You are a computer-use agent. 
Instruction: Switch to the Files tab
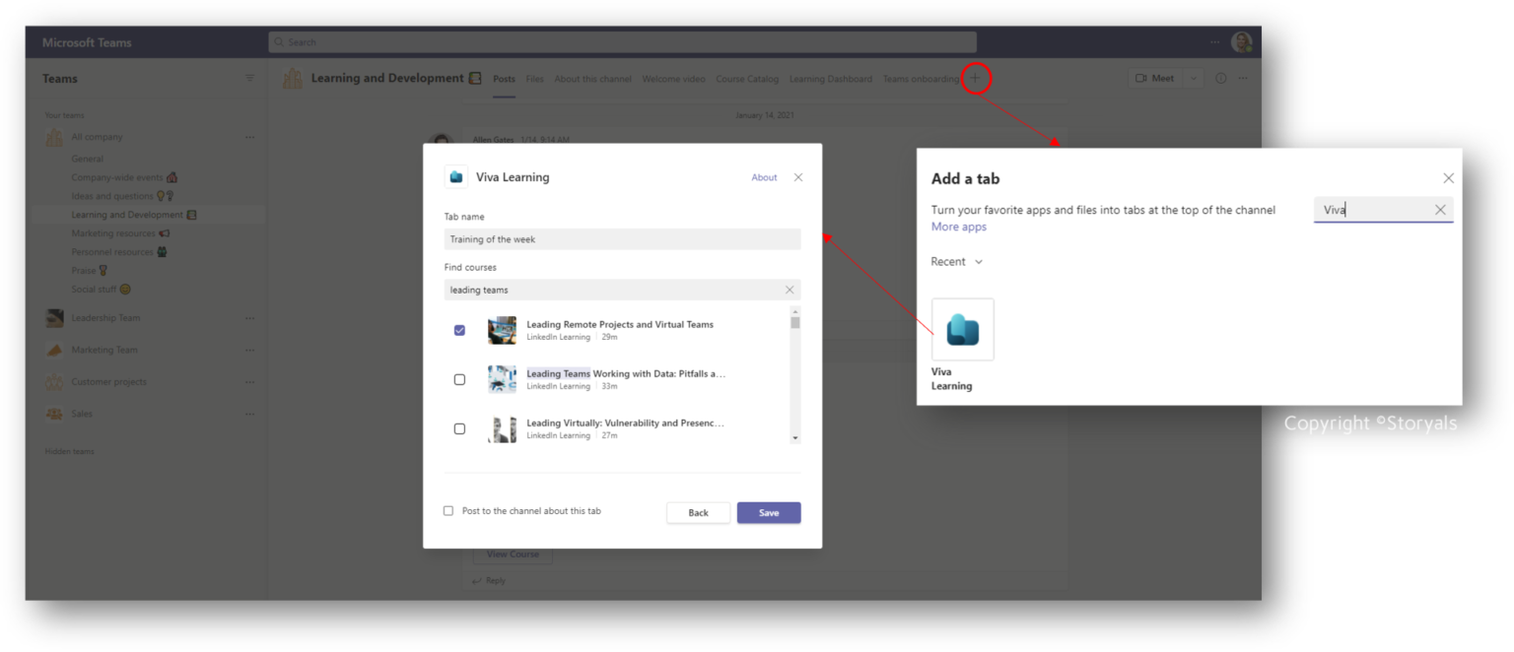534,78
